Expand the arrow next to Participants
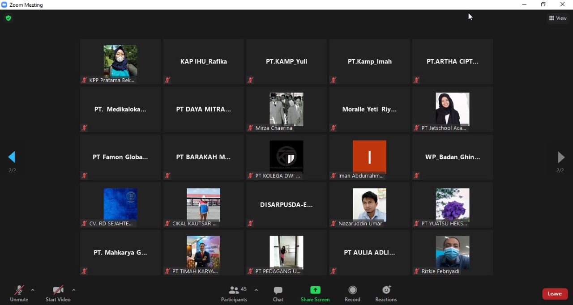Image resolution: width=573 pixels, height=305 pixels. point(256,290)
